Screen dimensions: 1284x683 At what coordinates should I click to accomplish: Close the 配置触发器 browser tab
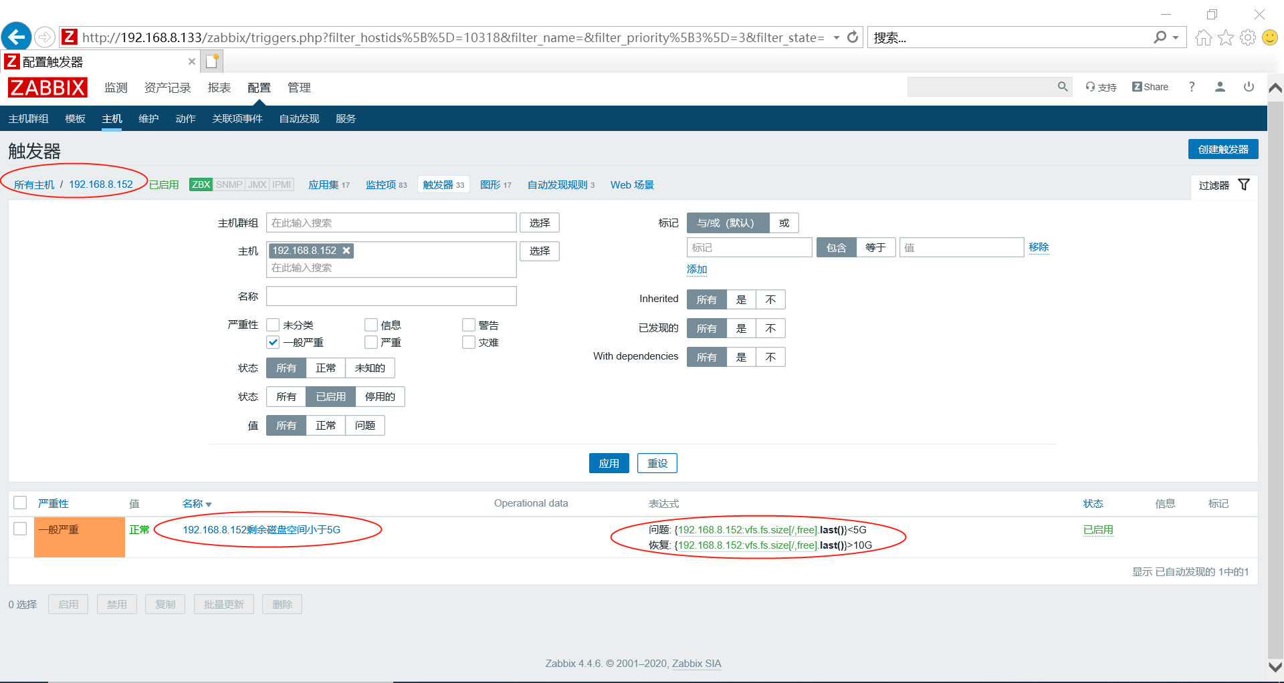coord(192,61)
